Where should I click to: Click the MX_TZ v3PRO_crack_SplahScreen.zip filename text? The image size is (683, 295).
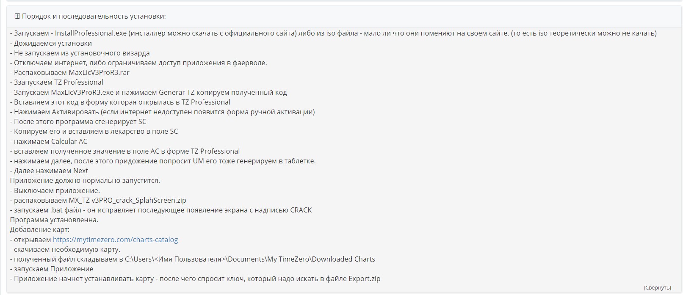127,200
